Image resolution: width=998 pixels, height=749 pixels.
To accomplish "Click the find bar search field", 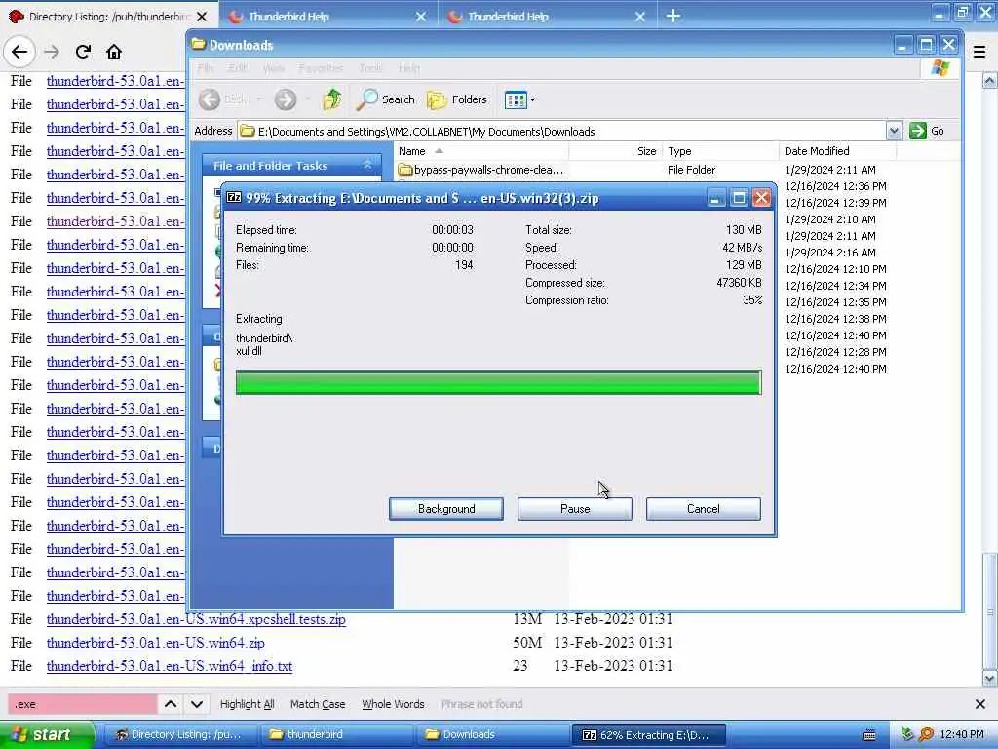I will click(x=82, y=704).
